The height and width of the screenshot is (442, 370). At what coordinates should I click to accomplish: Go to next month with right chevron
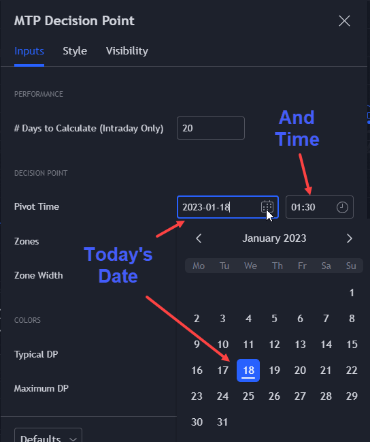pyautogui.click(x=350, y=238)
